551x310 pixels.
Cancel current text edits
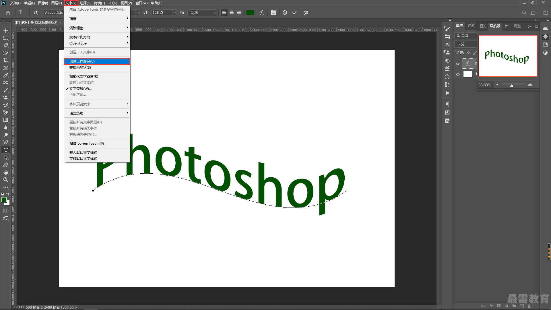point(285,13)
